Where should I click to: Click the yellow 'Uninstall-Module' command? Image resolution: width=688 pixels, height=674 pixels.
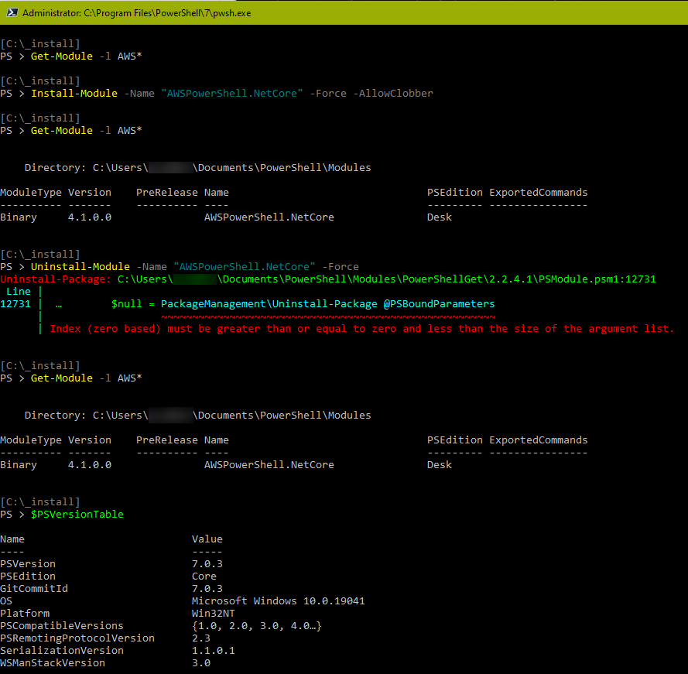click(x=80, y=267)
